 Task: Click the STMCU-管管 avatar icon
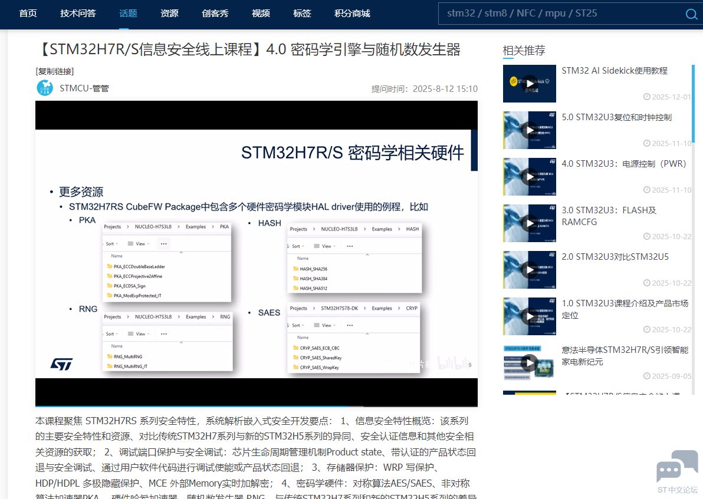coord(44,88)
